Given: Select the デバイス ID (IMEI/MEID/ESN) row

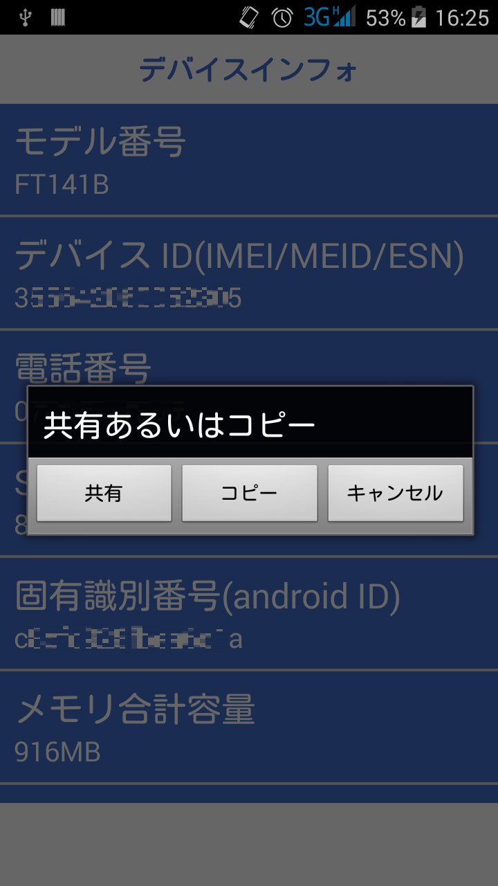Looking at the screenshot, I should (x=249, y=273).
